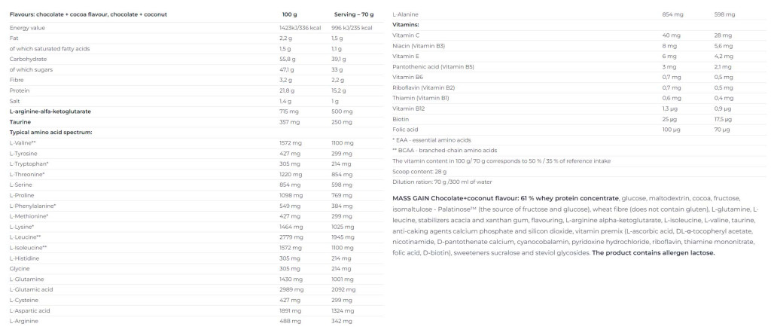The width and height of the screenshot is (771, 336).
Task: Click the Flavours header text
Action: point(89,14)
